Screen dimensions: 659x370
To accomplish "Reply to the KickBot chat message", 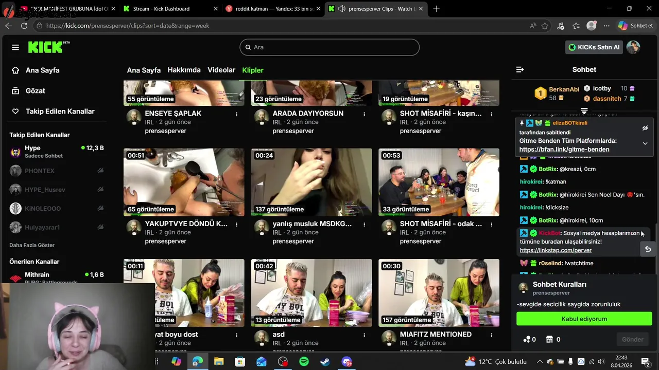I will click(648, 249).
